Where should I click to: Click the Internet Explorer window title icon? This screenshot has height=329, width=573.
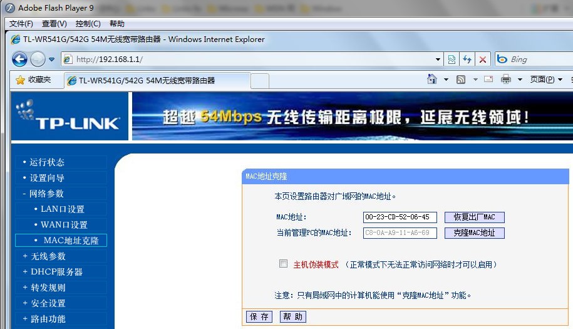click(x=16, y=39)
